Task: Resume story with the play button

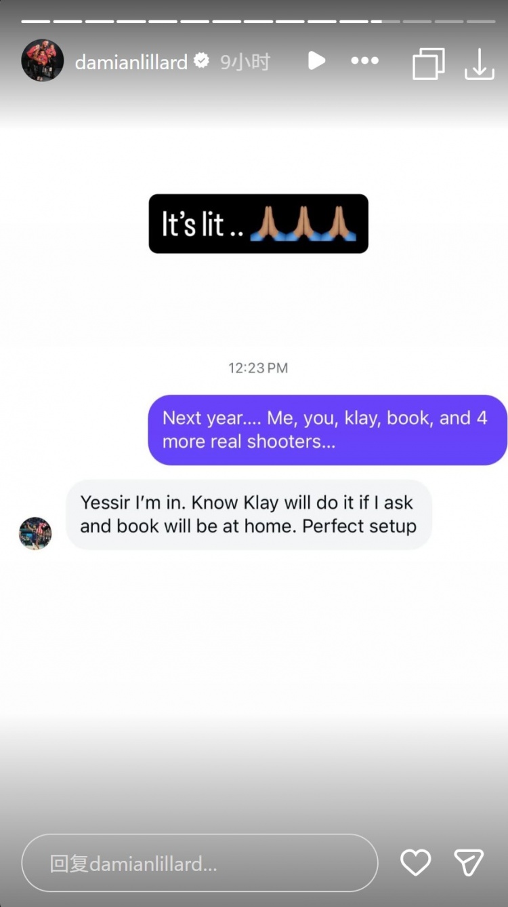Action: [316, 60]
